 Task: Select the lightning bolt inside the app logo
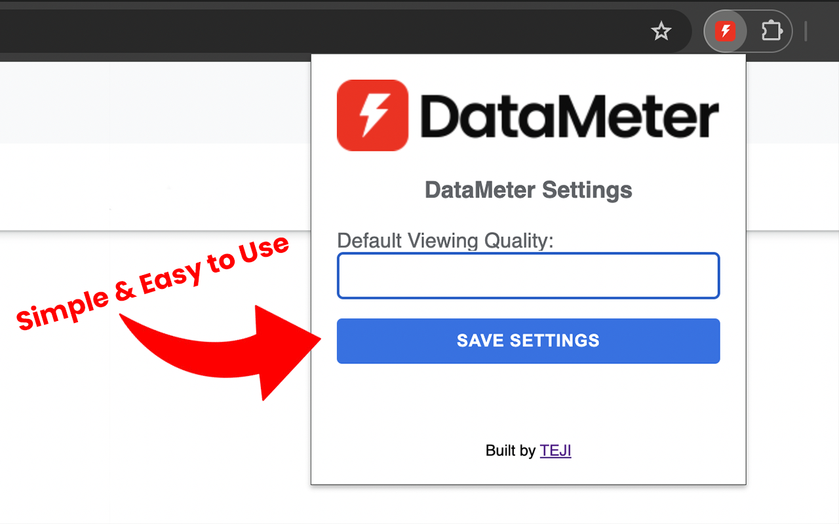point(372,115)
